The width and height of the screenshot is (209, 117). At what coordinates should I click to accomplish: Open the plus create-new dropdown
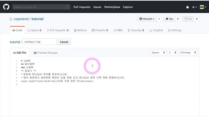[x=194, y=7]
